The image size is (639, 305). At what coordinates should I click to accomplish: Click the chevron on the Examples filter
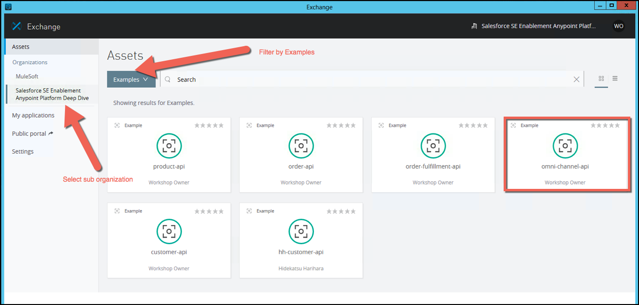(x=145, y=80)
